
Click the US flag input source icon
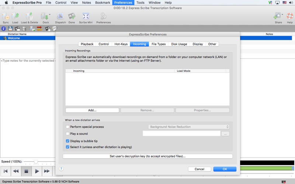284,3
